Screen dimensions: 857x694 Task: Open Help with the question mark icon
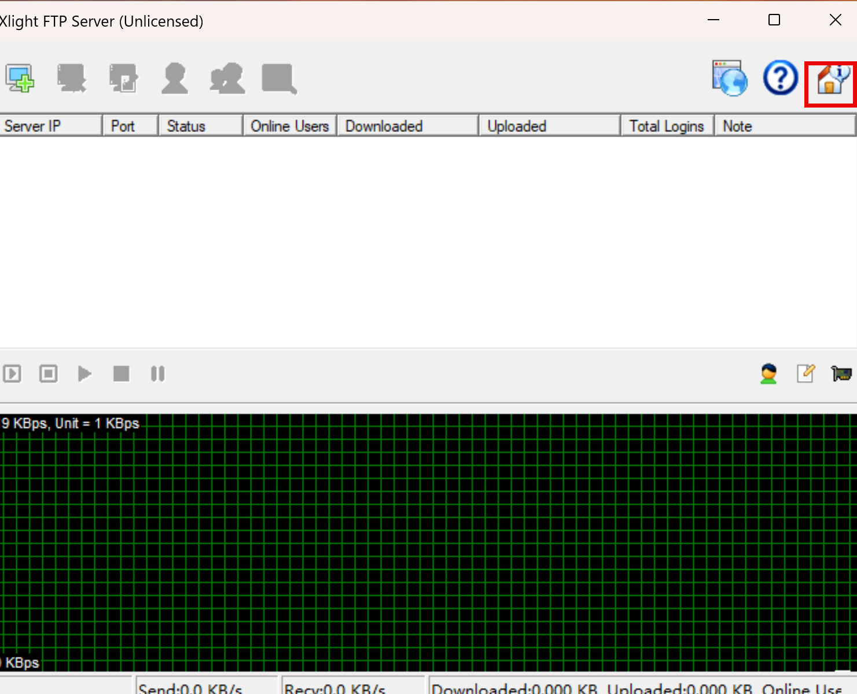pyautogui.click(x=780, y=78)
